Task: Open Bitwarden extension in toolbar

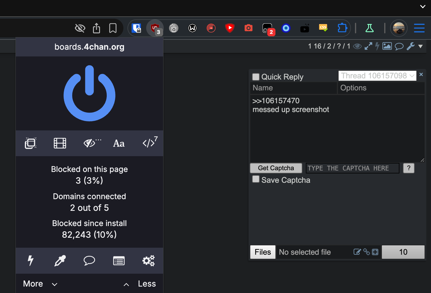Action: pyautogui.click(x=136, y=28)
